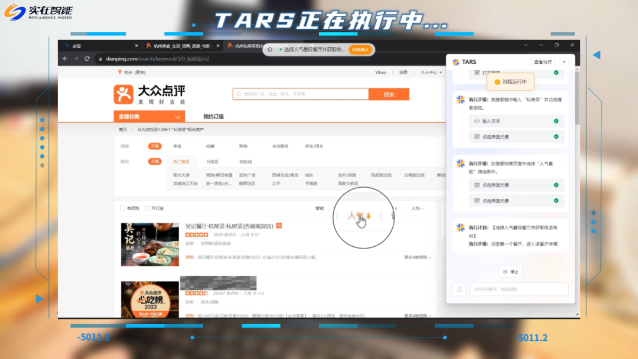Screen dimensions: 638x359
Task: Select the 星光大道 area
Action: click(181, 175)
